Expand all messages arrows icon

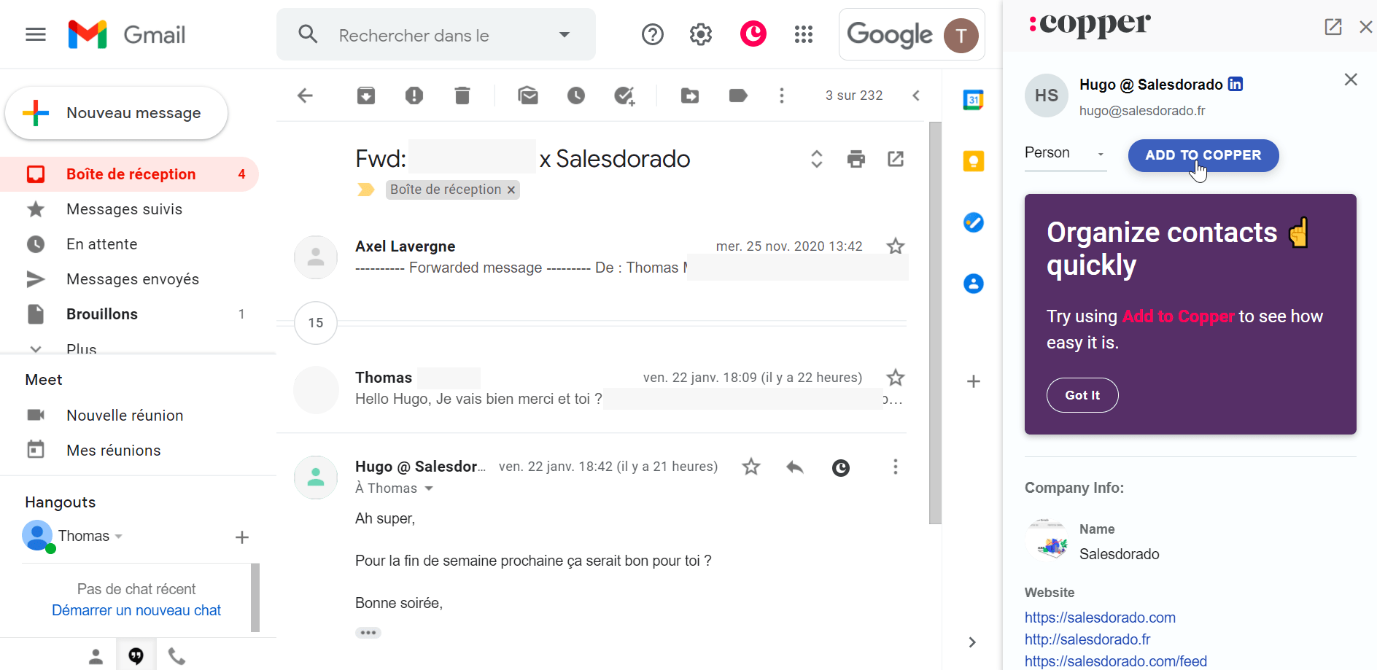click(x=817, y=159)
